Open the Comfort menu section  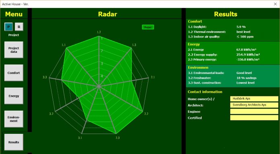coord(14,73)
